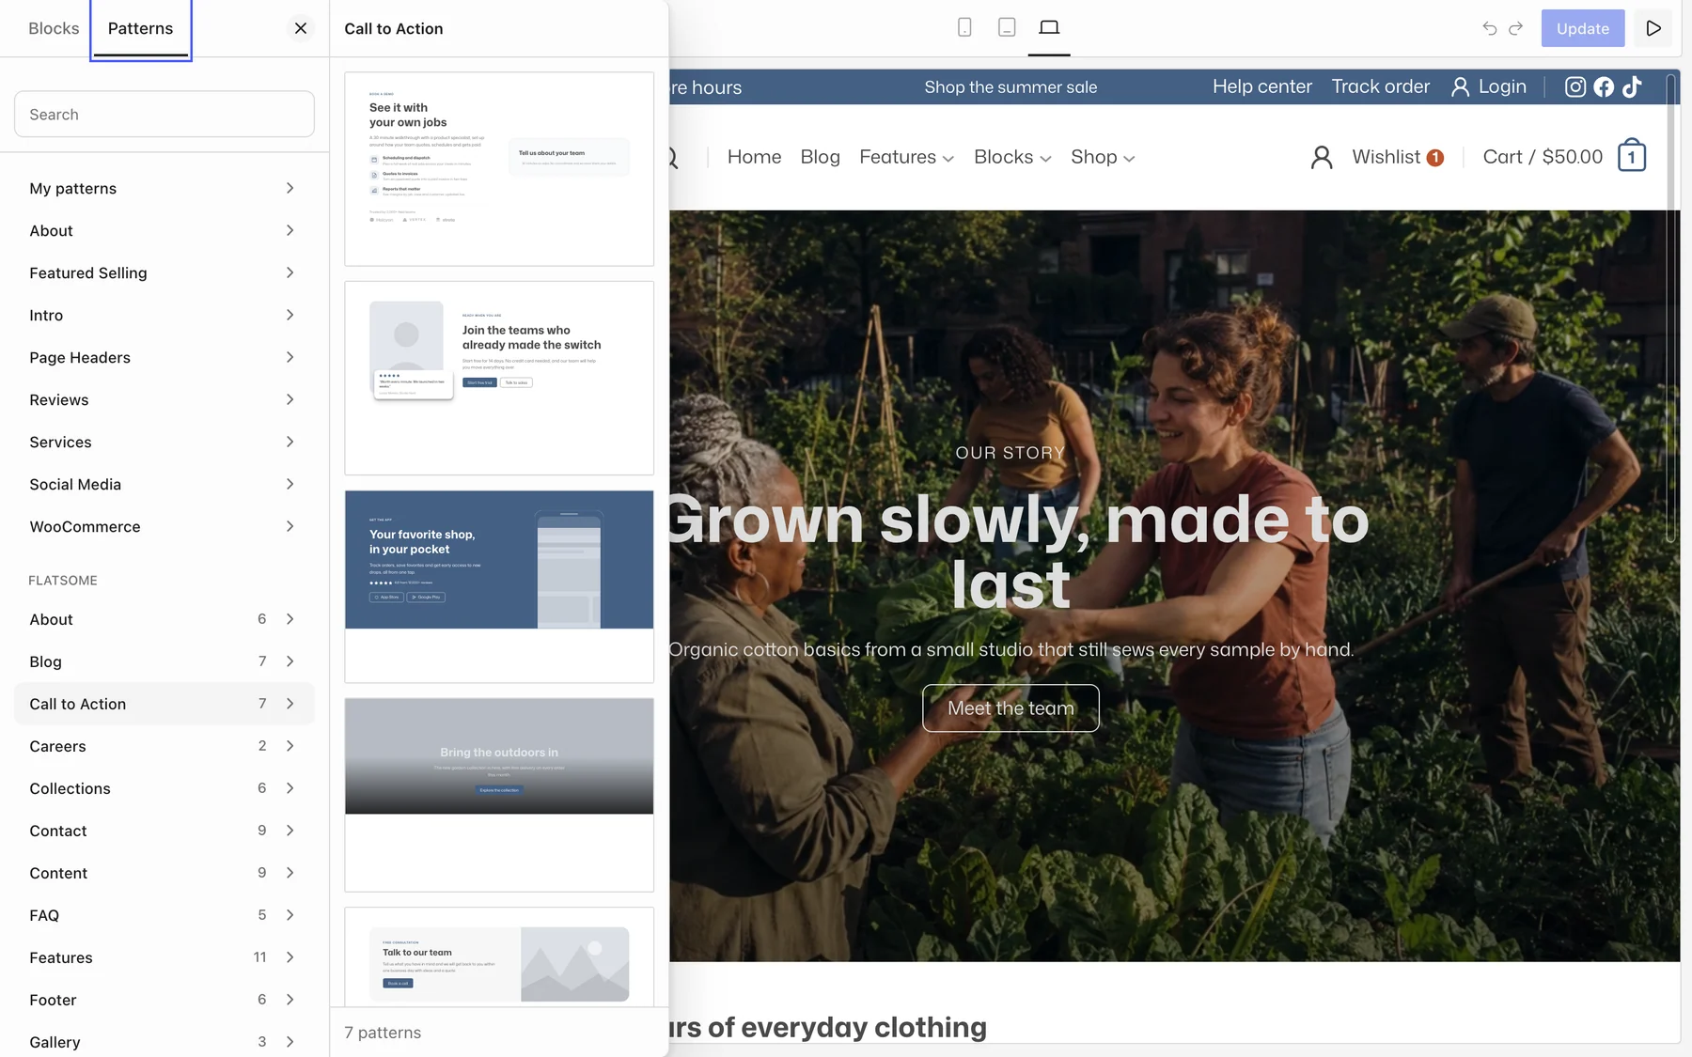Screen dimensions: 1692x1057
Task: Click the Home menu link
Action: coord(754,157)
